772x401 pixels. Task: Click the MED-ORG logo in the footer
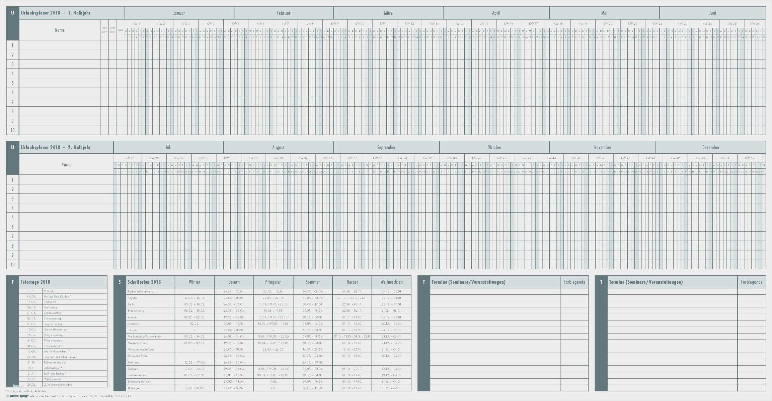[19, 396]
